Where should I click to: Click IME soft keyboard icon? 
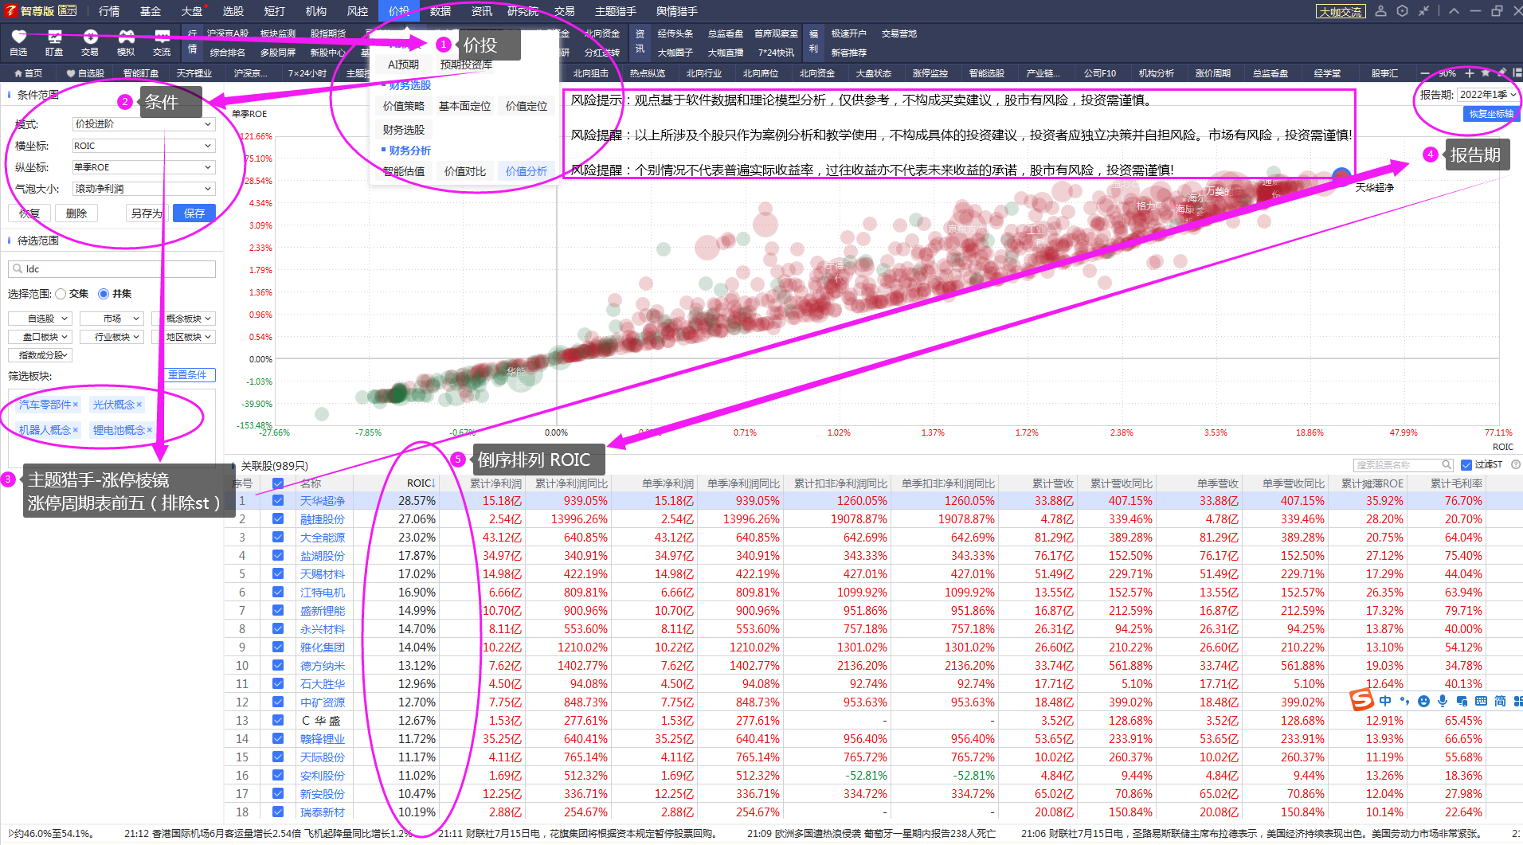(x=1481, y=701)
